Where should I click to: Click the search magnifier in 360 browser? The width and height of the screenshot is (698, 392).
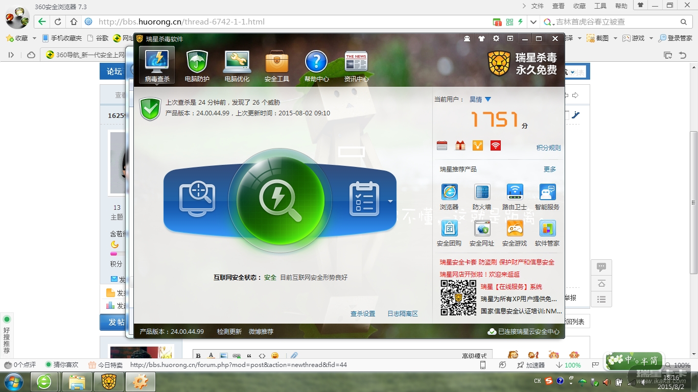tap(684, 22)
